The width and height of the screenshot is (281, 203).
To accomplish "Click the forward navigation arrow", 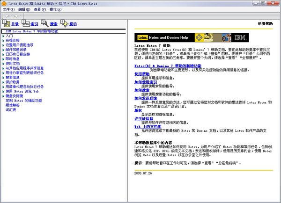I will [x=16, y=15].
